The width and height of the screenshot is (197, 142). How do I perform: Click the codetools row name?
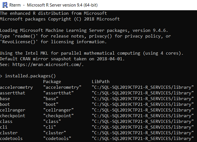[11, 139]
